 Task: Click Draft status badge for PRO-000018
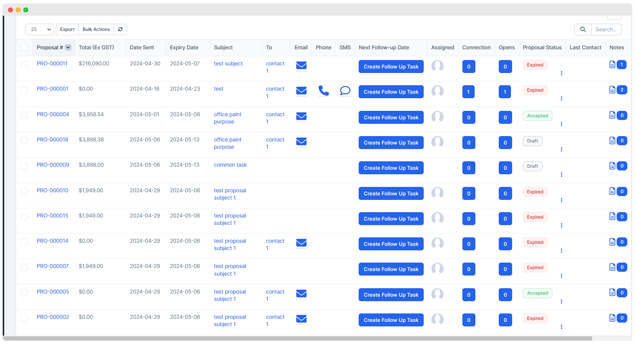coord(532,141)
